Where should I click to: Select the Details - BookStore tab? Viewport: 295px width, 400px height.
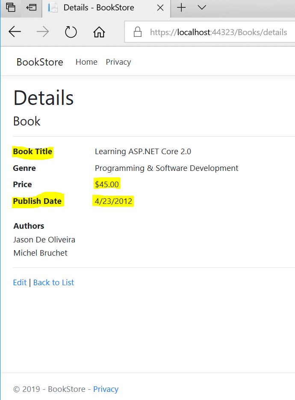pos(98,8)
